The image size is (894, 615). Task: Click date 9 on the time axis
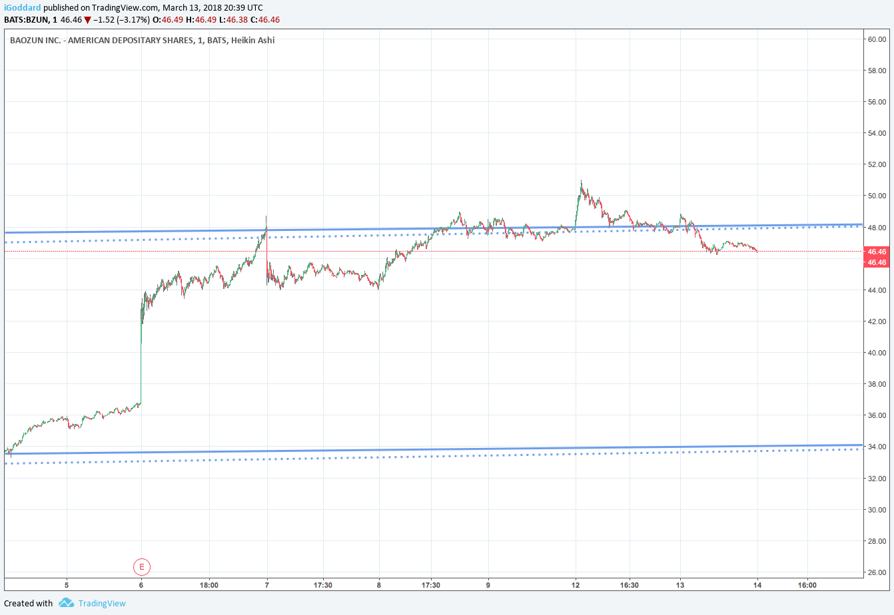click(x=488, y=586)
